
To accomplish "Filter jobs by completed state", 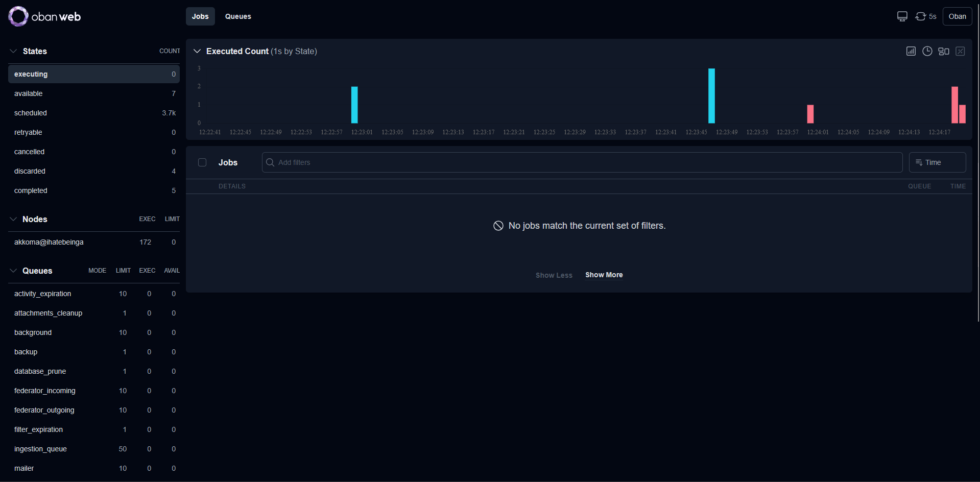I will tap(31, 190).
